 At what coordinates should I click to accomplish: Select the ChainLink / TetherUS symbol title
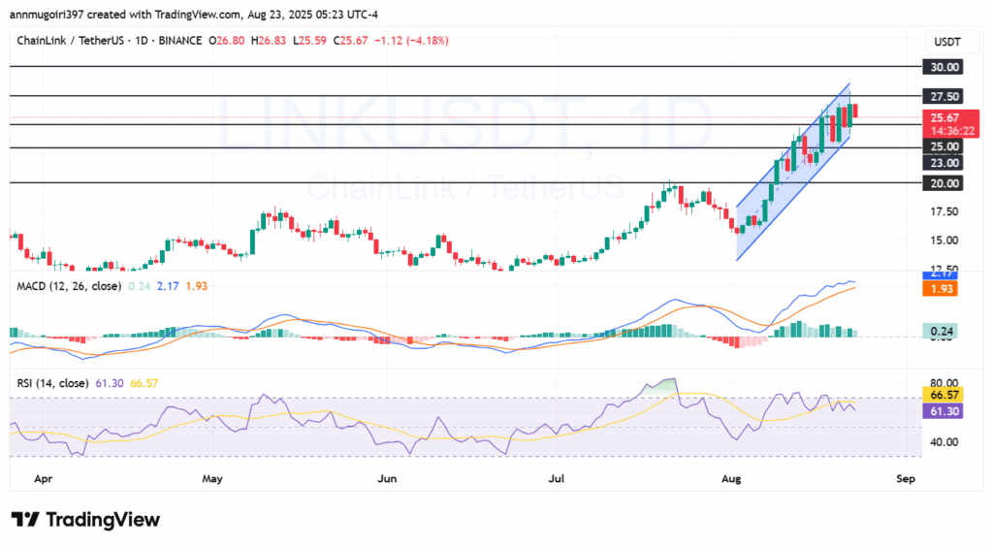click(69, 41)
